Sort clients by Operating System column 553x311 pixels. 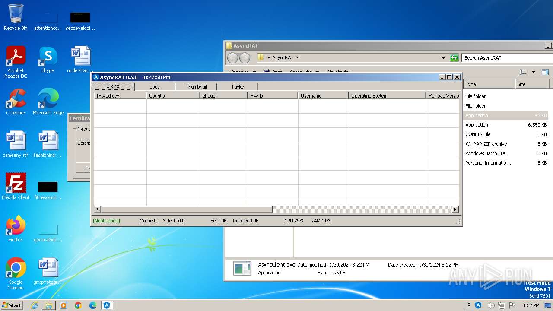(387, 96)
